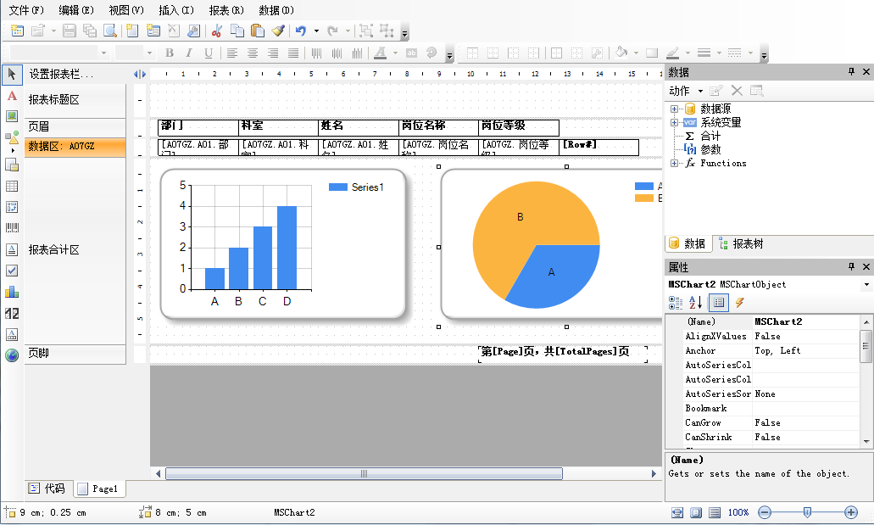Click 设置报表栏... button
This screenshot has height=525, width=874.
[x=61, y=74]
